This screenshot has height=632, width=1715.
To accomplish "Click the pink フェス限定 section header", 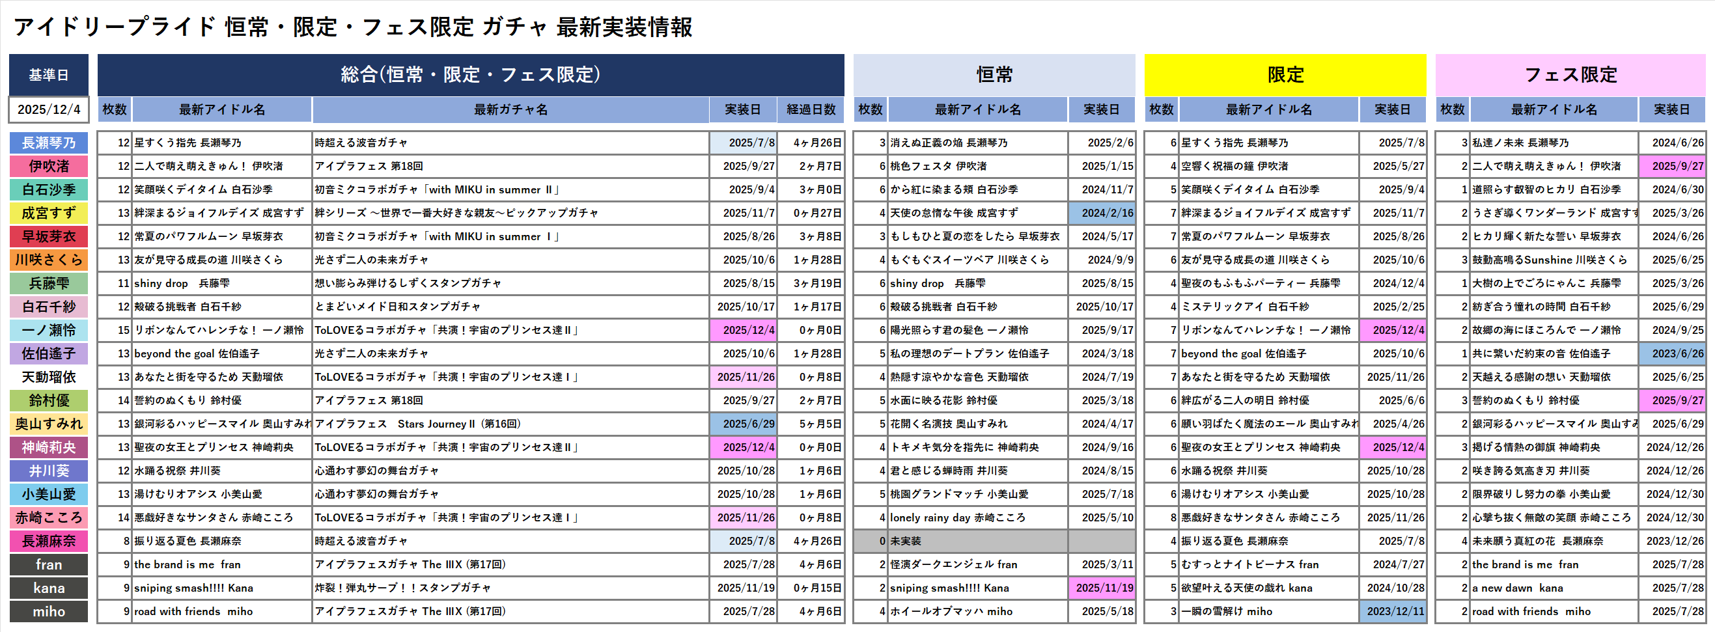I will click(1570, 74).
